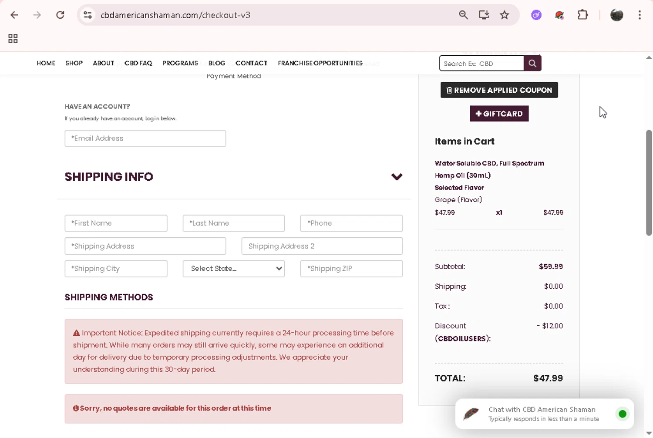653x438 pixels.
Task: Open the CONTACT menu item
Action: pyautogui.click(x=252, y=63)
